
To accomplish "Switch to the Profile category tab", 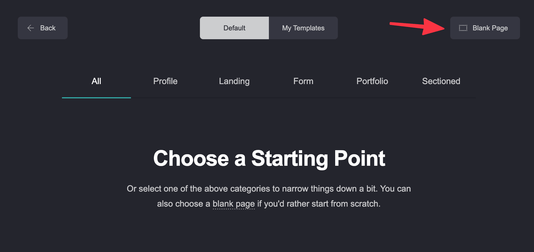I will [x=165, y=81].
